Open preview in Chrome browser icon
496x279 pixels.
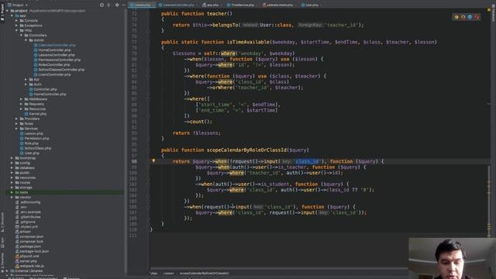[x=456, y=17]
